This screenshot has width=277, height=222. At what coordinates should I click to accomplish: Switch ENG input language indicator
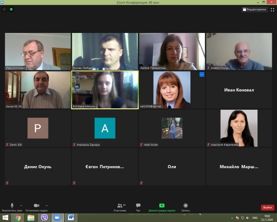(255, 218)
